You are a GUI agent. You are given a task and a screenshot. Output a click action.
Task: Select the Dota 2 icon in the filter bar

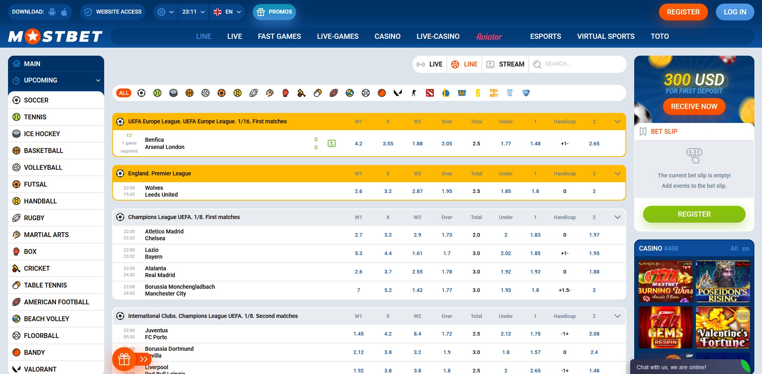tap(430, 93)
